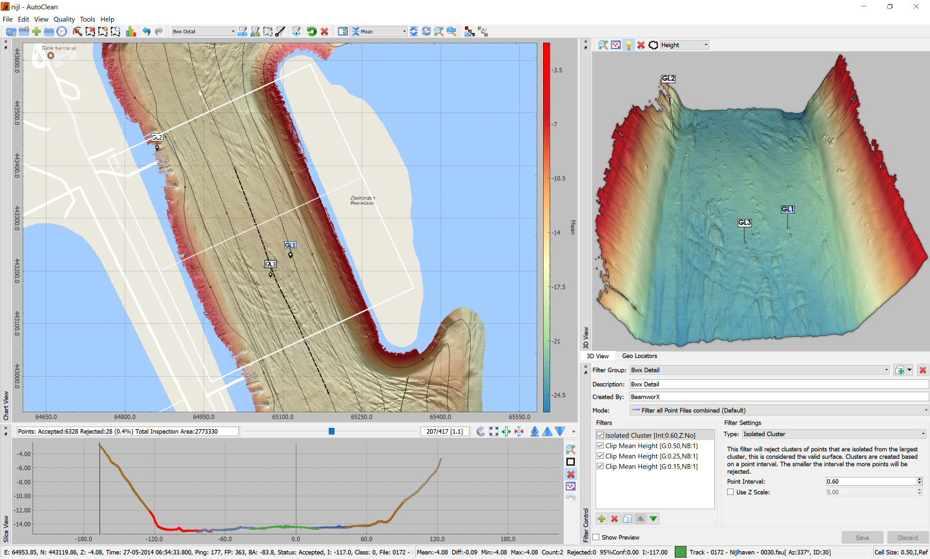Click the green undo arrow in the toolbar
Viewport: 930px width, 559px height.
tap(310, 30)
